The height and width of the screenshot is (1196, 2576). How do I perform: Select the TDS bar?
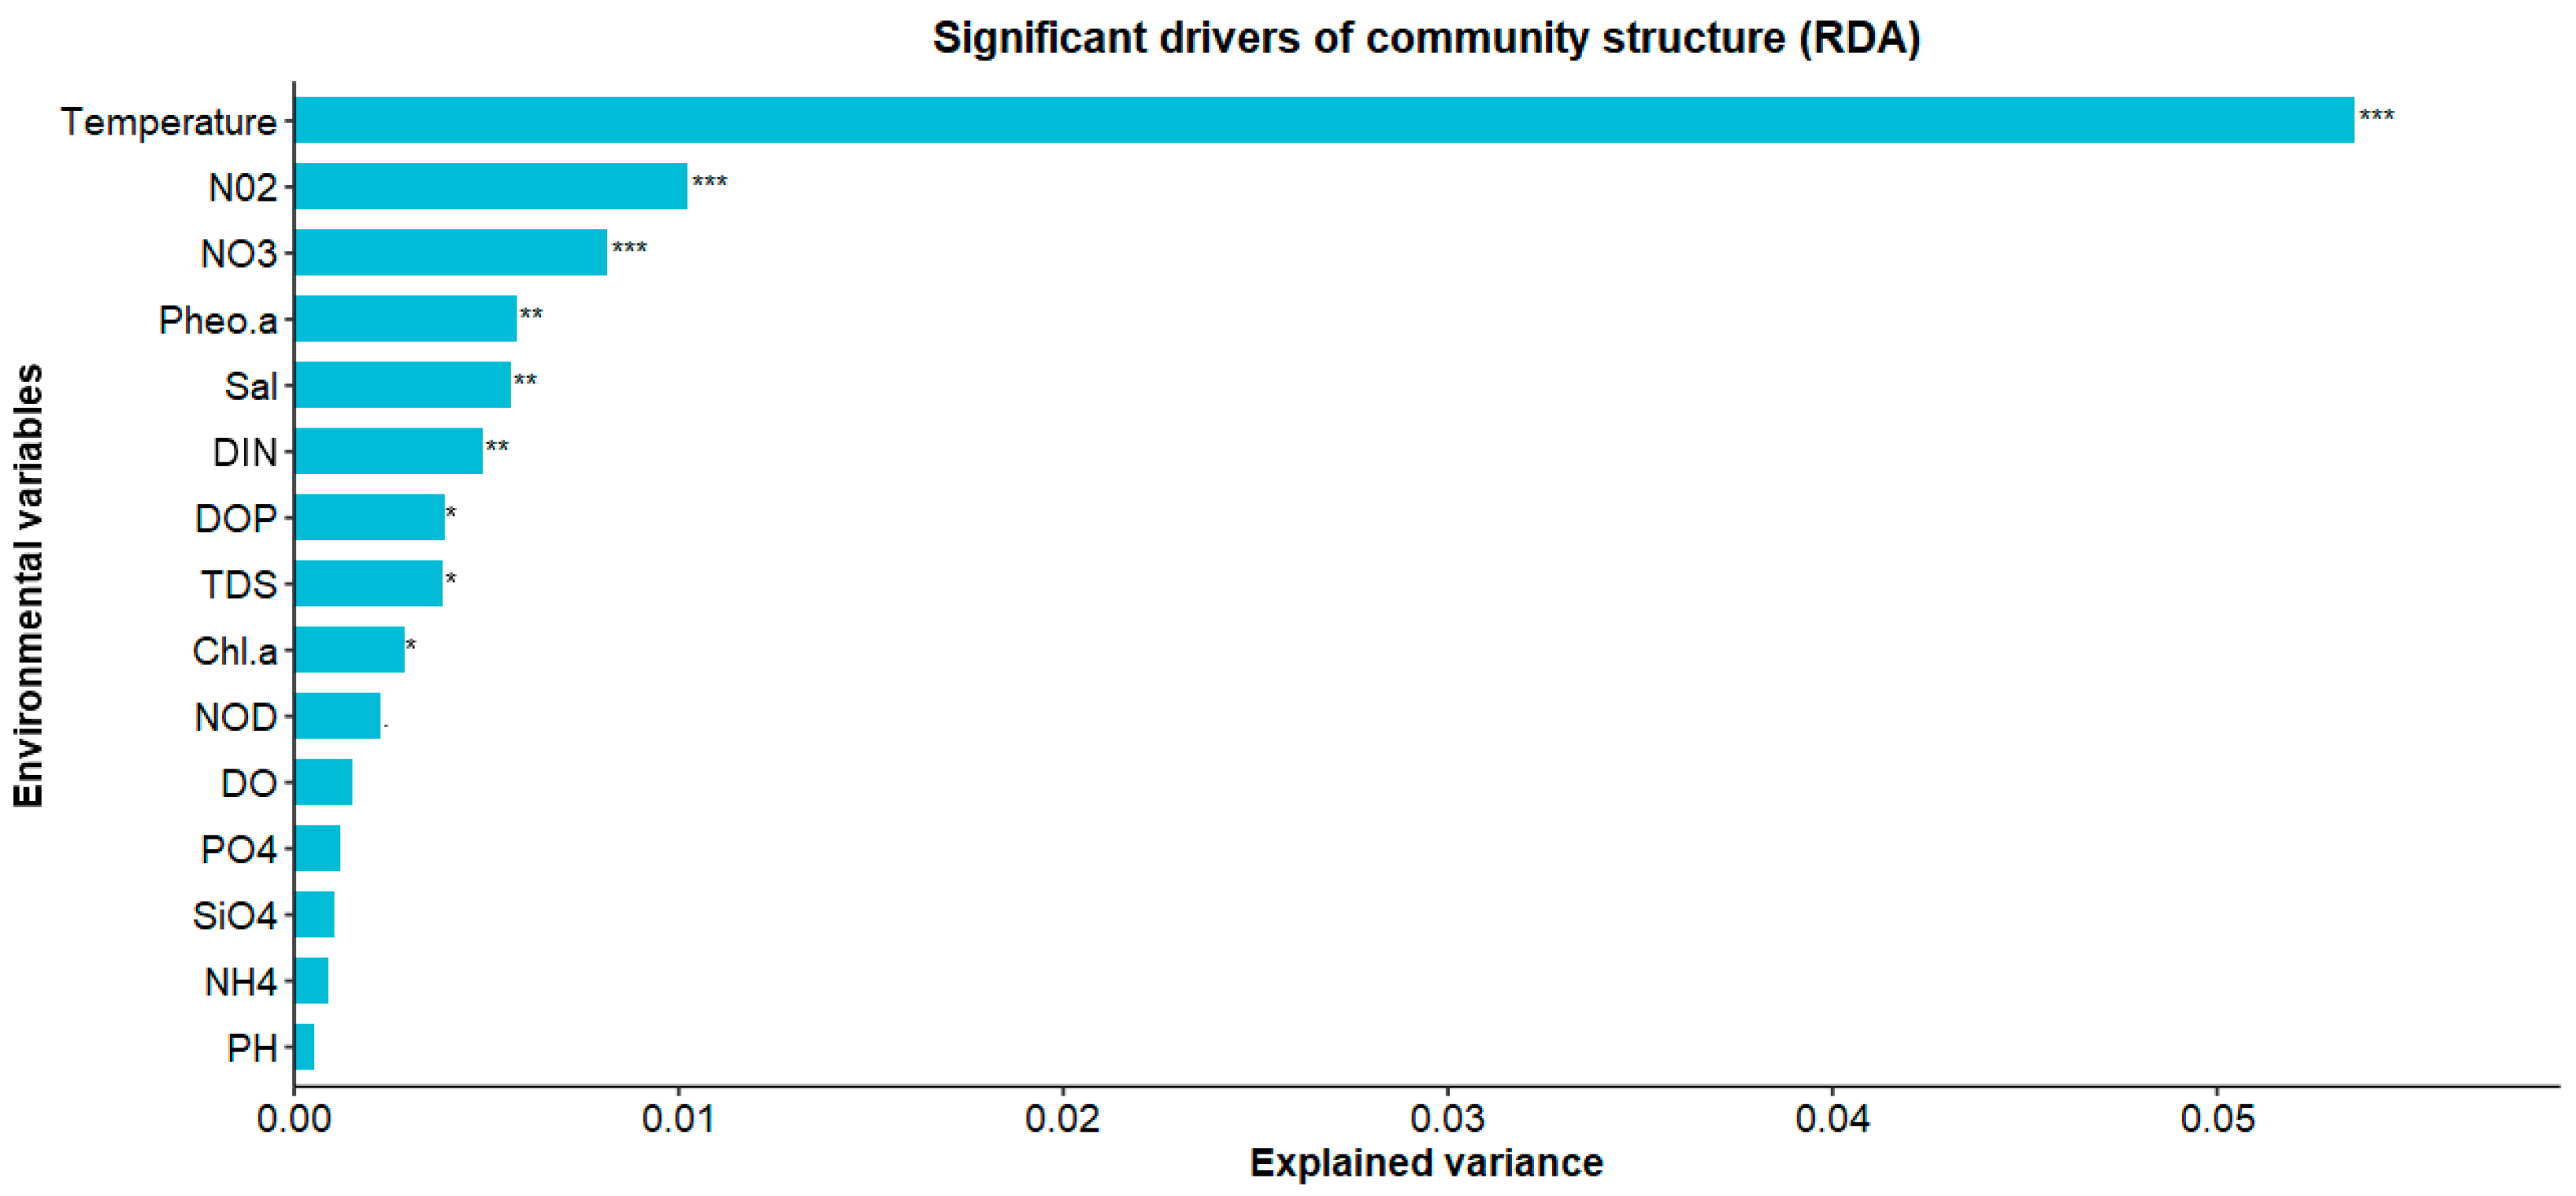[369, 583]
